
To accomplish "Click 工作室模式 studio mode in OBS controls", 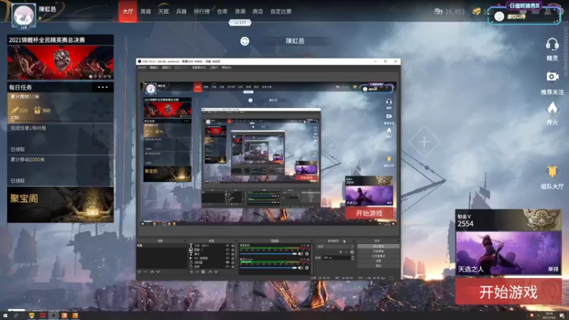I will pyautogui.click(x=378, y=256).
